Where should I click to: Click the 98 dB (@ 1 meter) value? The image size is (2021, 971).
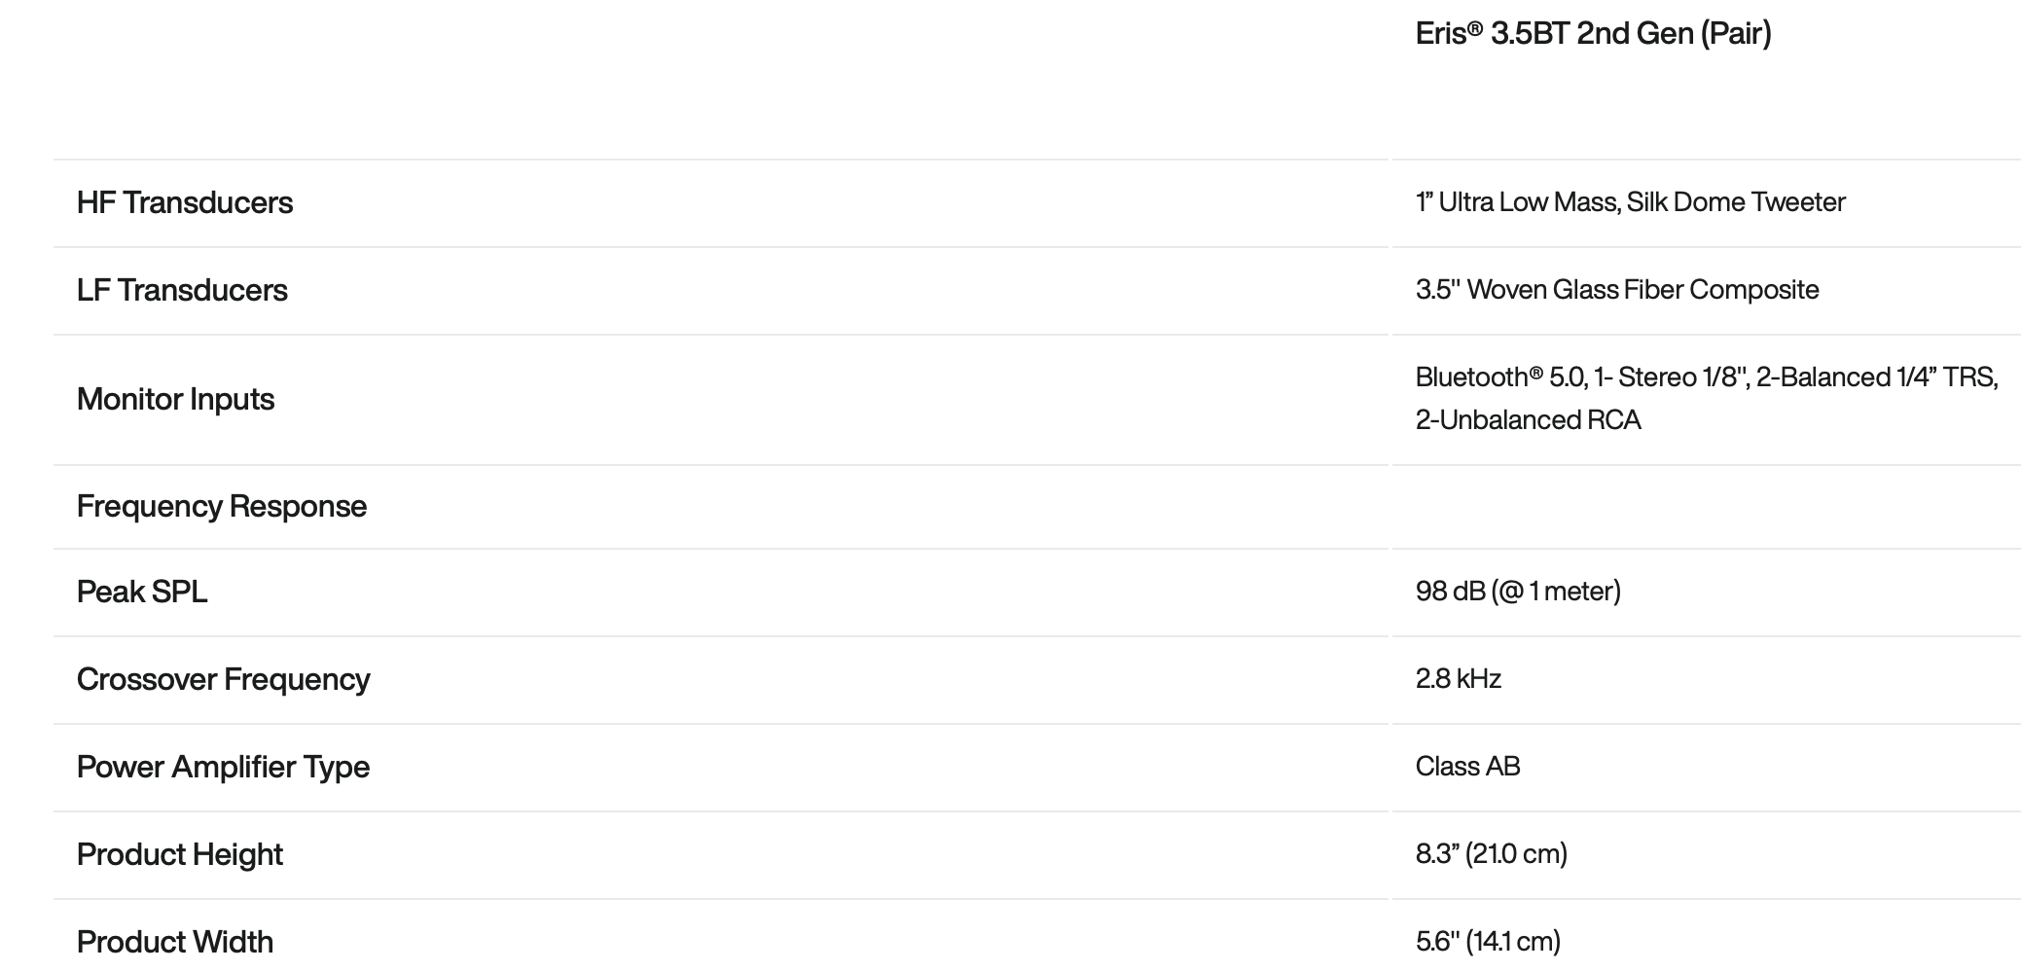1518,592
